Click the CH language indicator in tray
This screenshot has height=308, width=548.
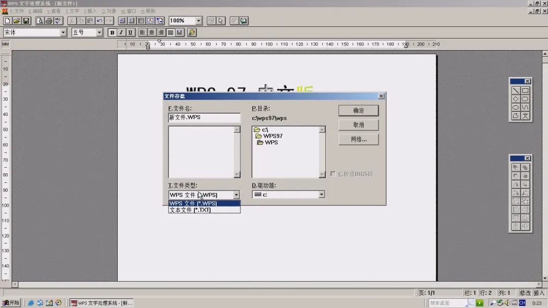coord(522,303)
